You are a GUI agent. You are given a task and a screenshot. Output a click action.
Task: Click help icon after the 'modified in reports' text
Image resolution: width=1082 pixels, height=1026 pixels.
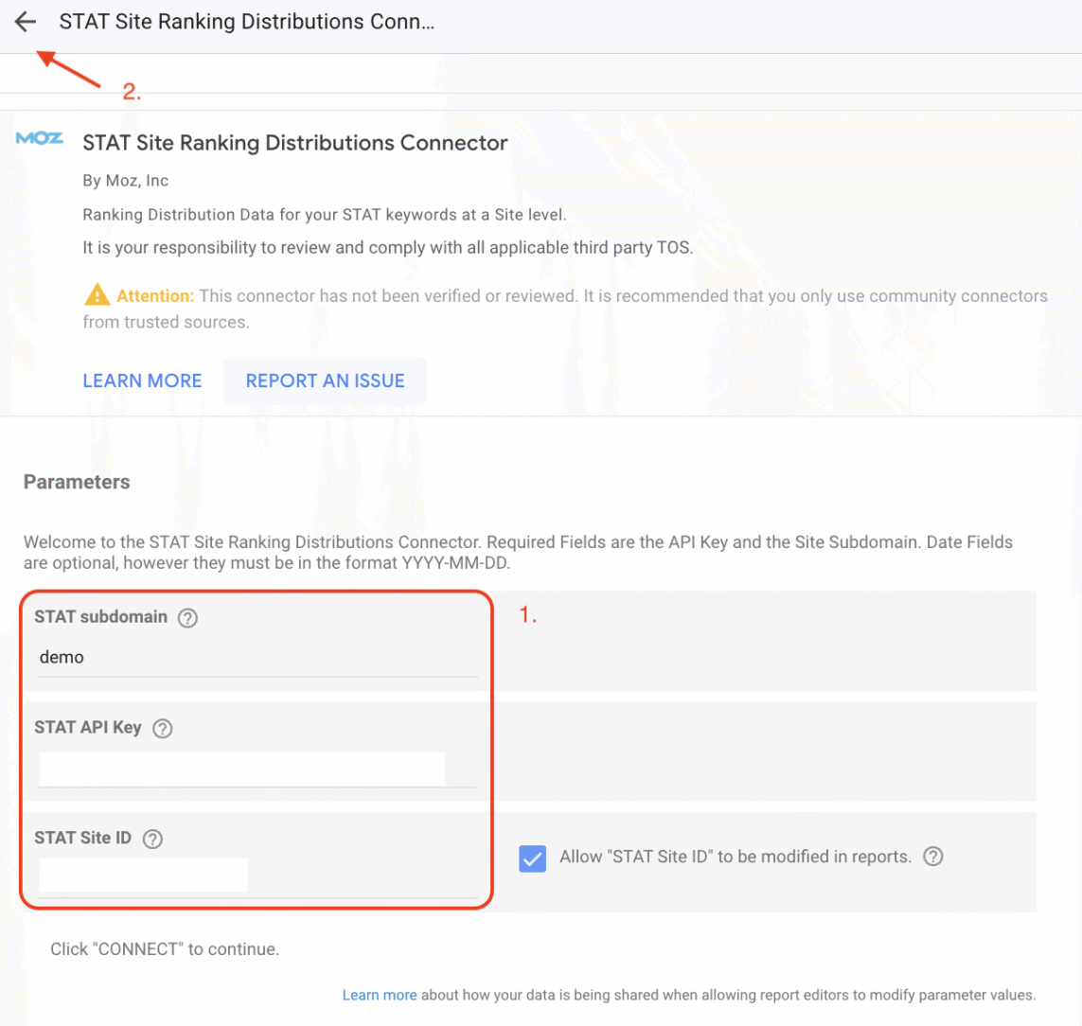tap(933, 857)
